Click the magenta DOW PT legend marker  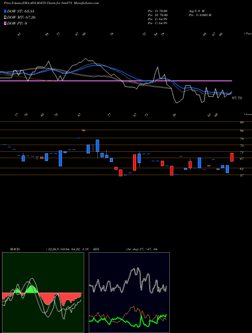[5, 23]
